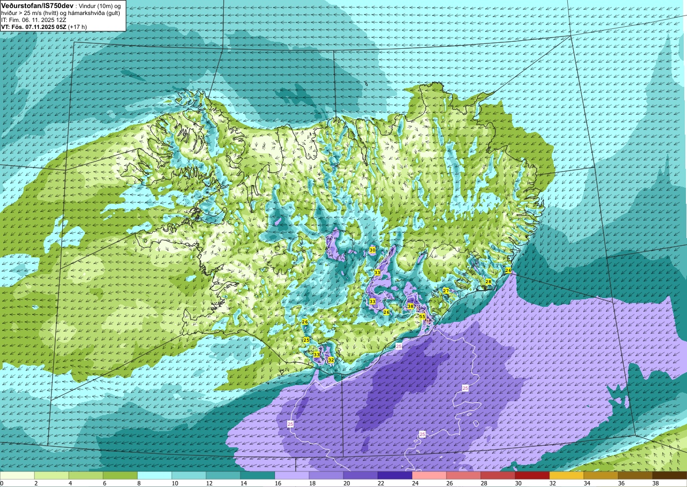Click the legend scale number 0

click(x=2, y=483)
